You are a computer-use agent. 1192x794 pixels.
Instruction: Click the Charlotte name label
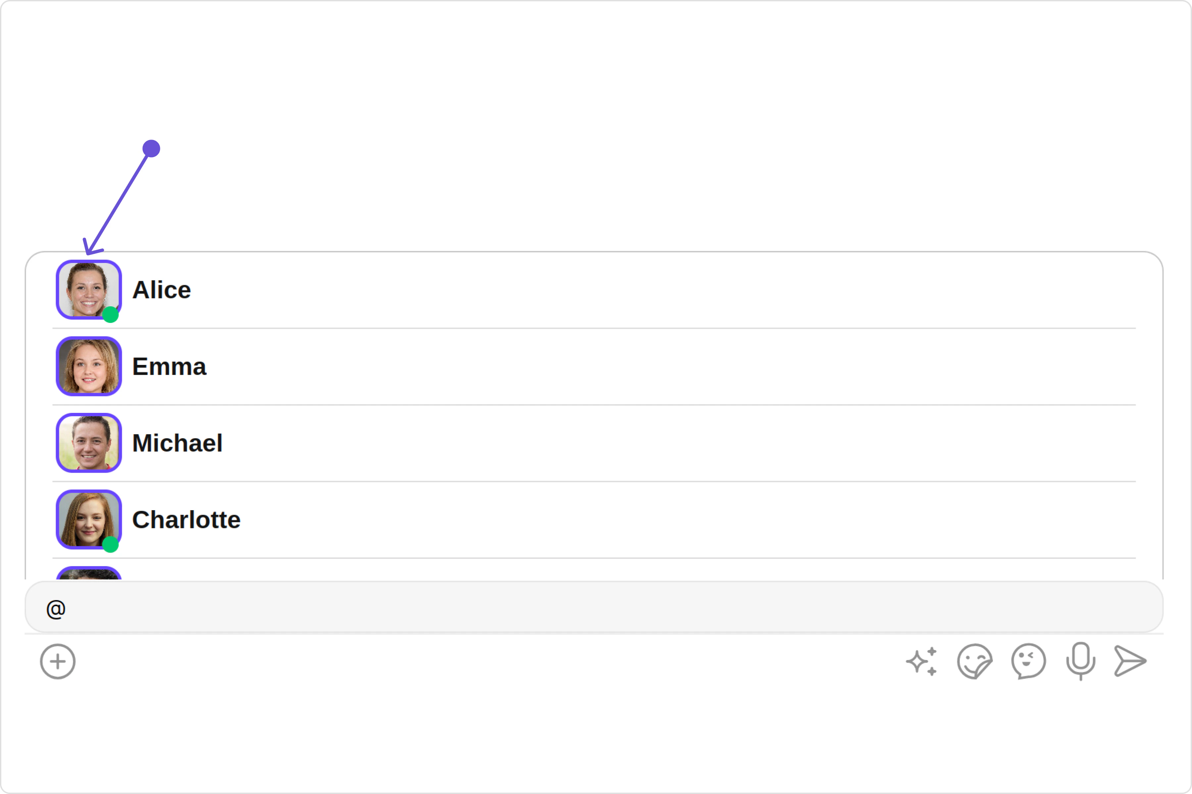186,519
